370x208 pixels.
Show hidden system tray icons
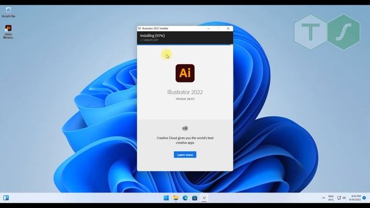(324, 198)
